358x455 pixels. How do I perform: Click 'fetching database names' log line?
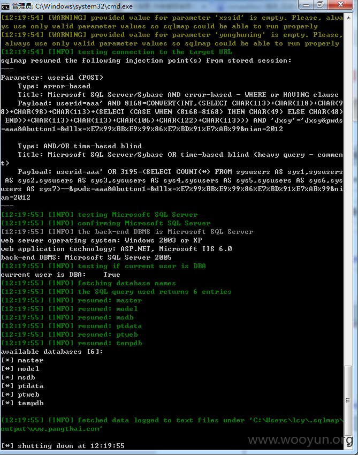88,283
